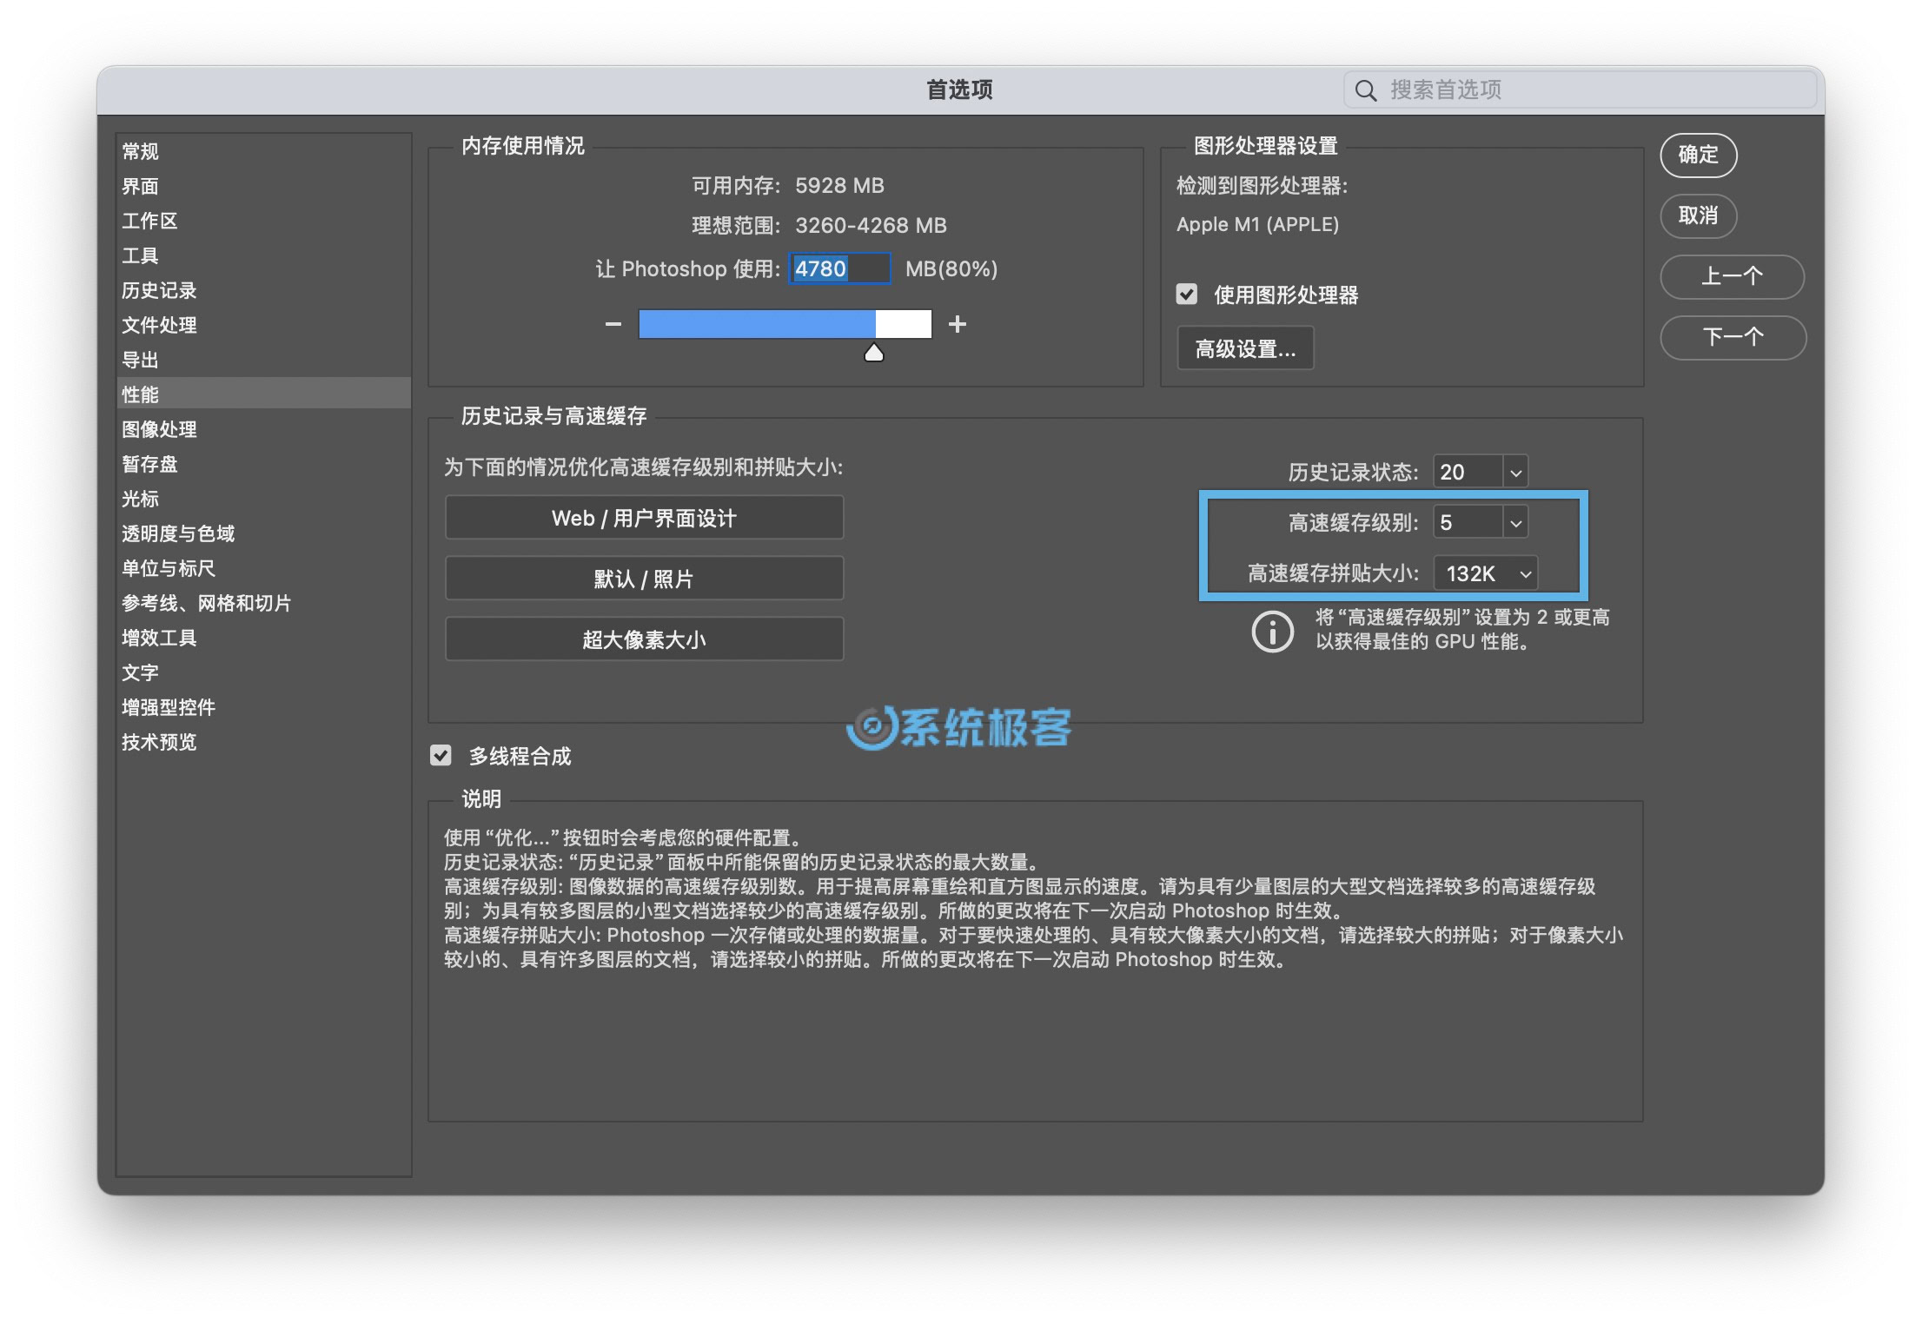This screenshot has height=1324, width=1922.
Task: Click the info circle icon near GPU hint
Action: 1272,631
